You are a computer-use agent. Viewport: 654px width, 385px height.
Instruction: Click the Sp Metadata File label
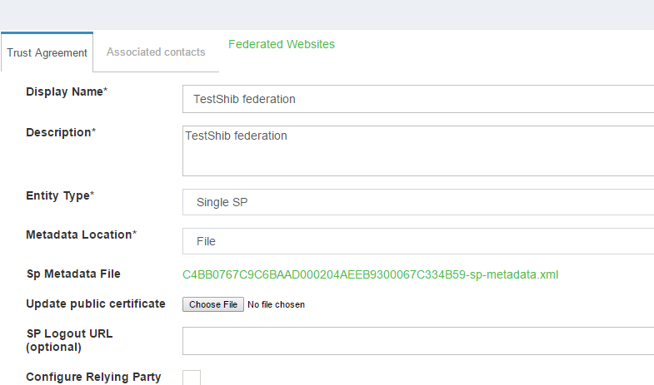[x=73, y=274]
